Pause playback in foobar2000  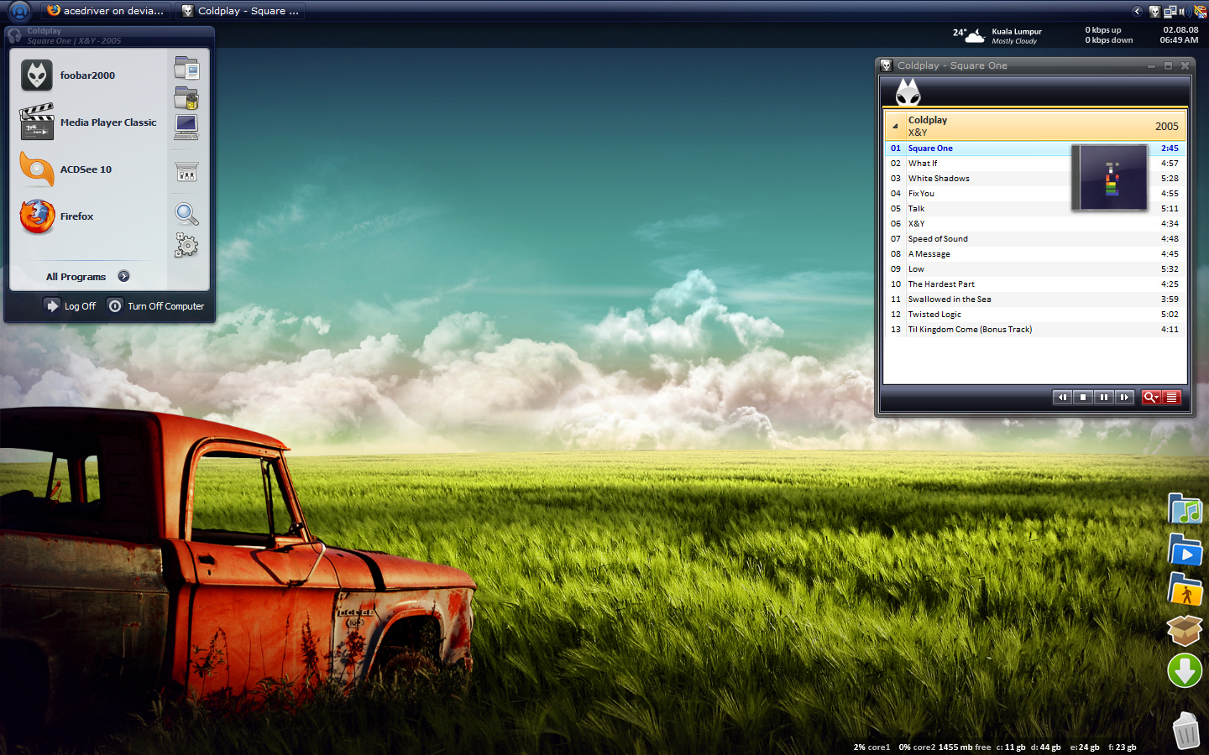[x=1104, y=397]
